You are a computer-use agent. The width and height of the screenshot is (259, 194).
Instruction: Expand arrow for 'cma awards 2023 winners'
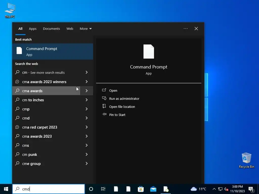[87, 82]
